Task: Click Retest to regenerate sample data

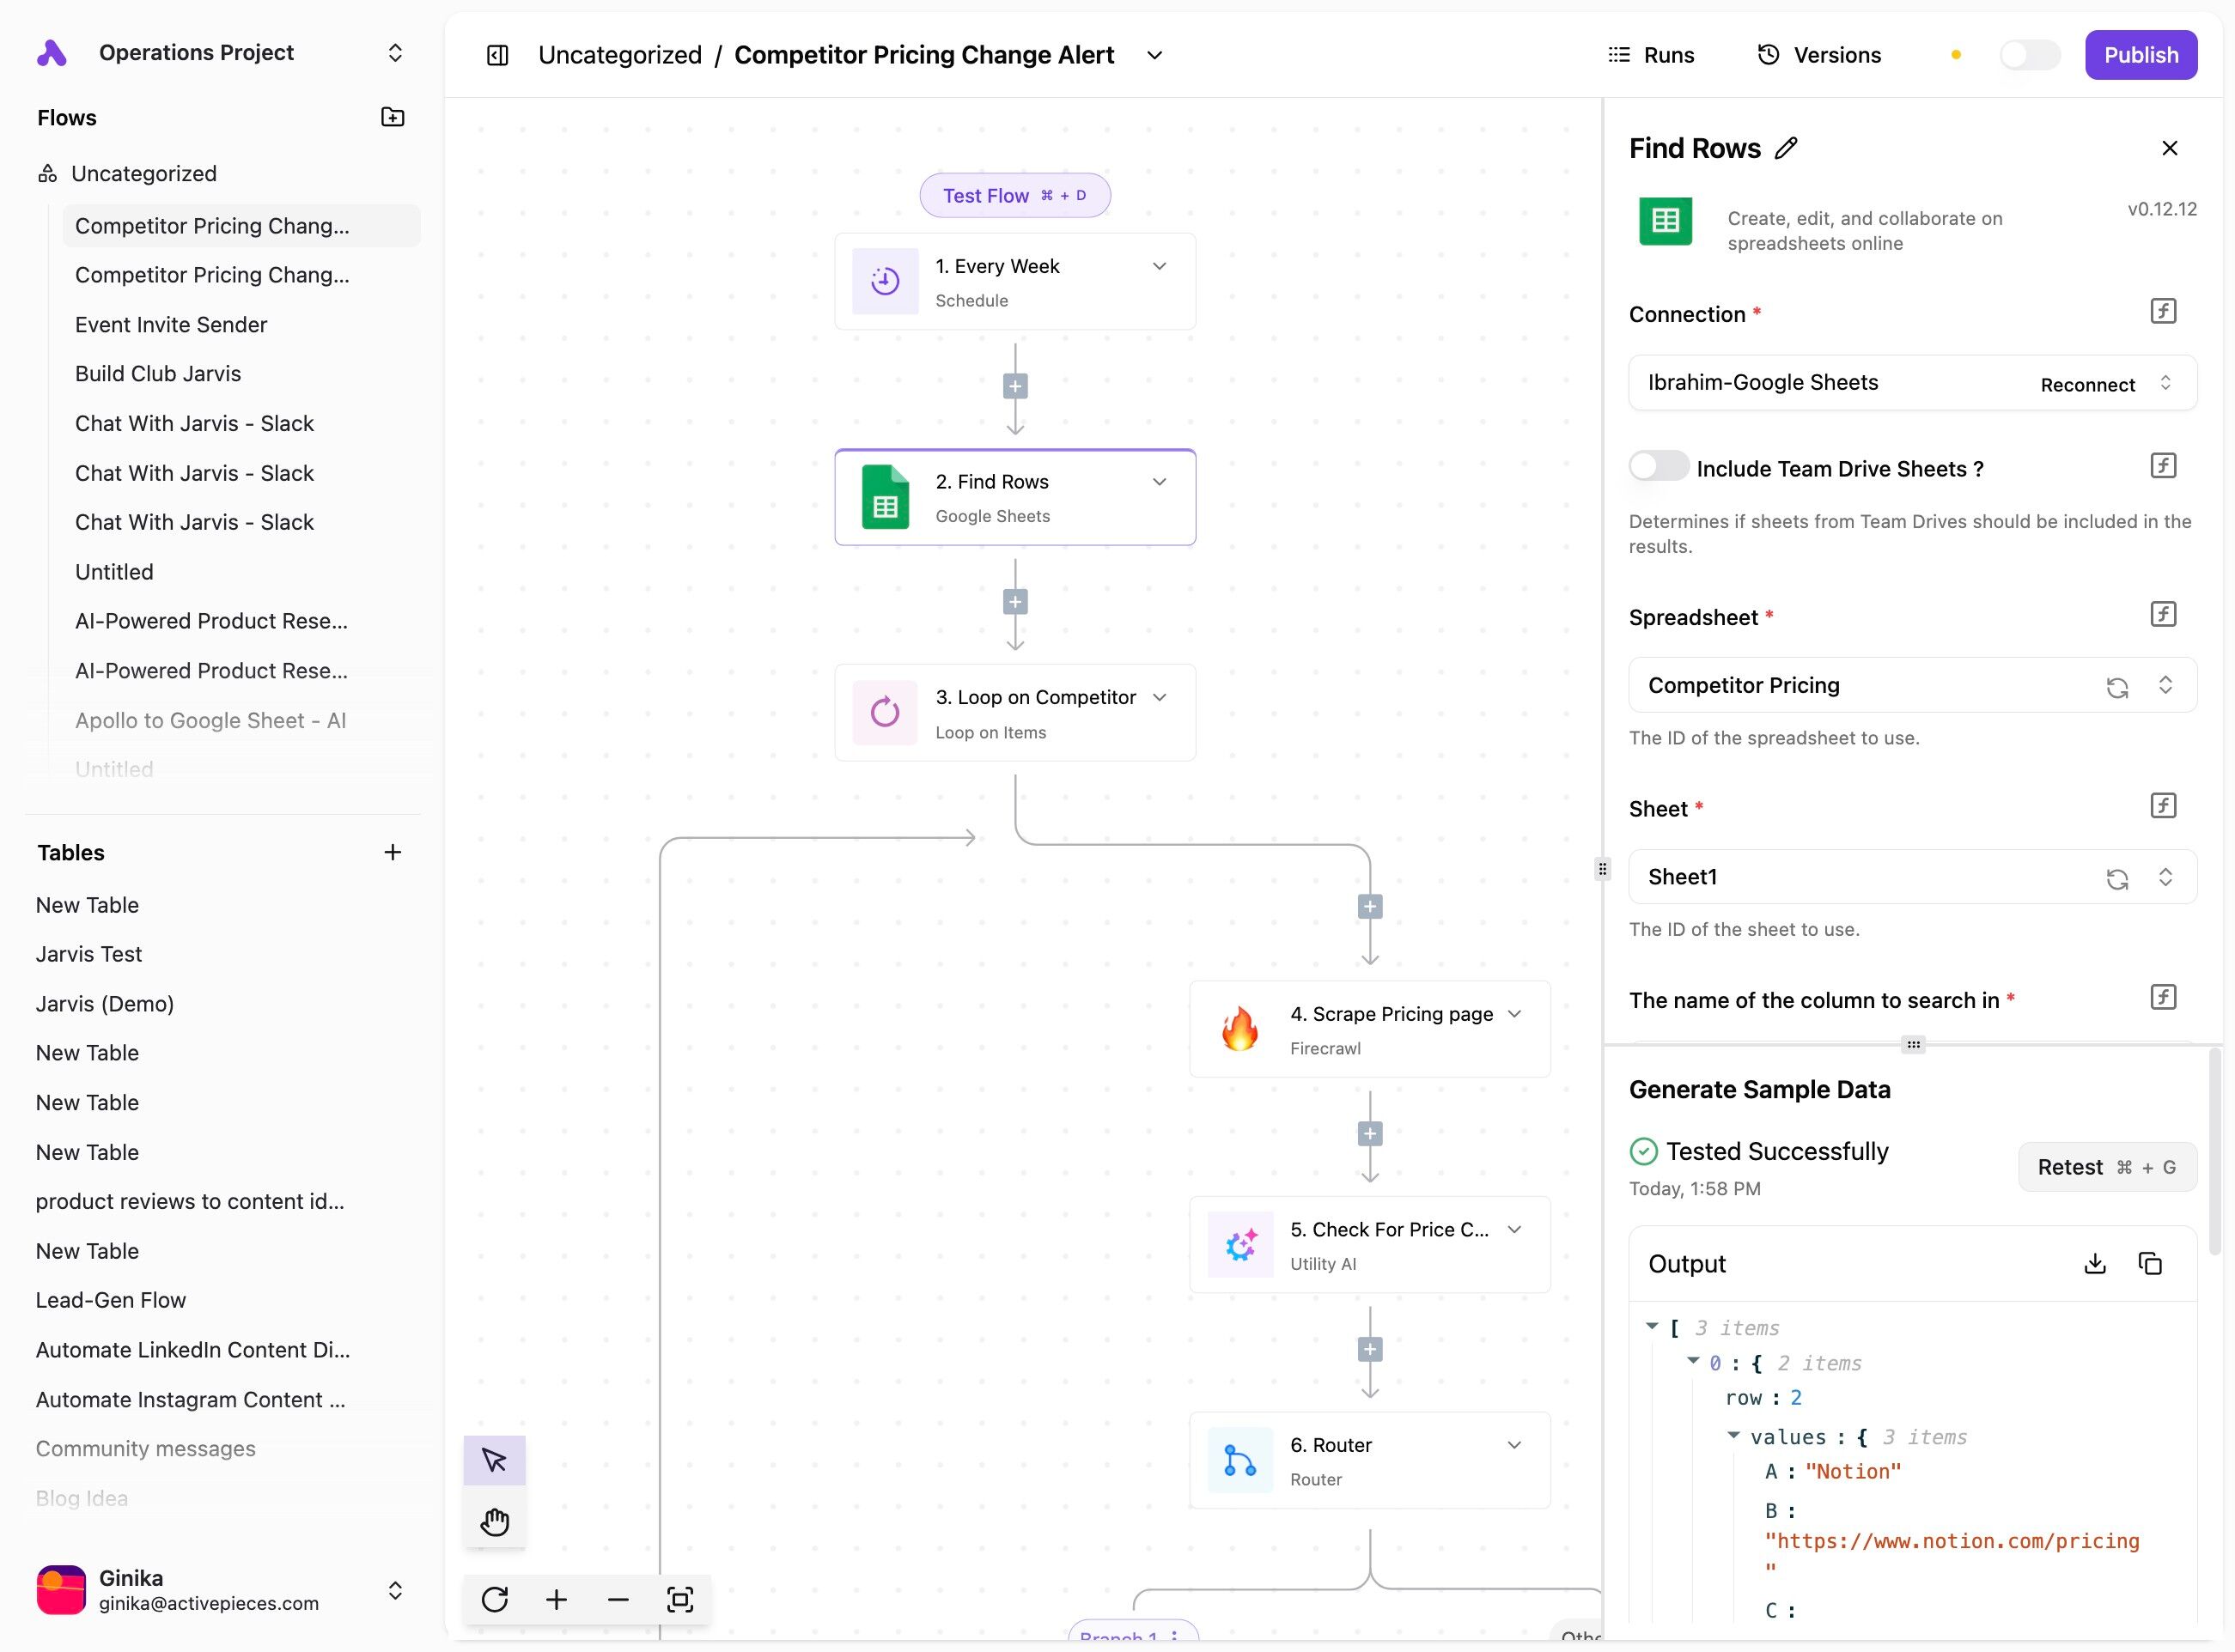Action: pyautogui.click(x=2106, y=1167)
